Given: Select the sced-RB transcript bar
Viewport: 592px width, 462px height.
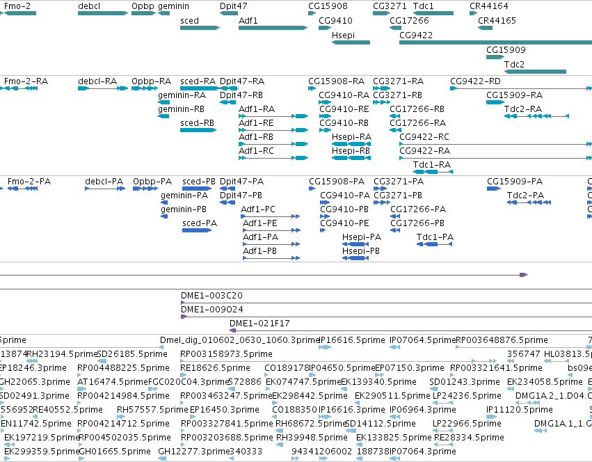Looking at the screenshot, I should (198, 130).
